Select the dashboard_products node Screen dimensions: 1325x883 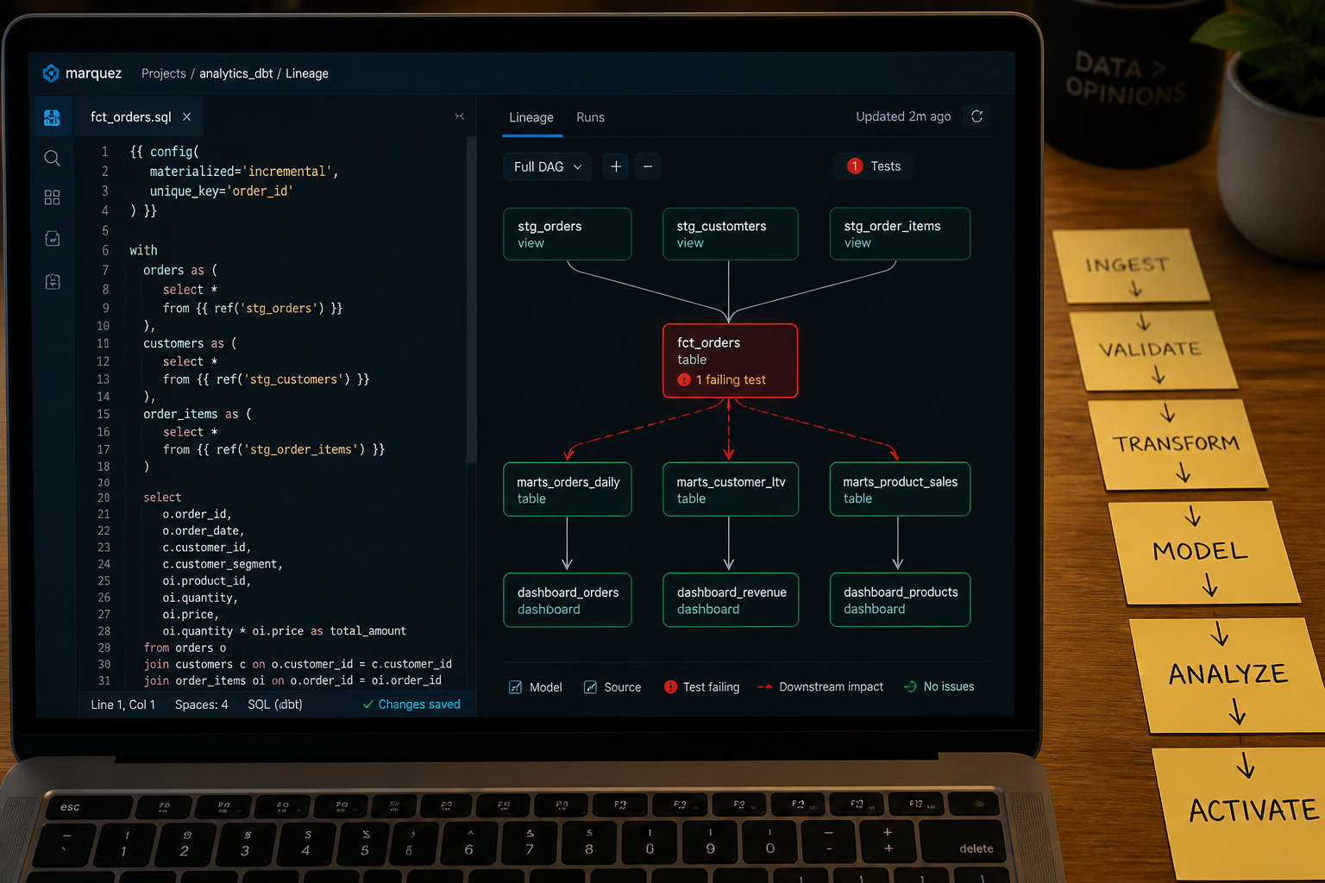click(901, 600)
